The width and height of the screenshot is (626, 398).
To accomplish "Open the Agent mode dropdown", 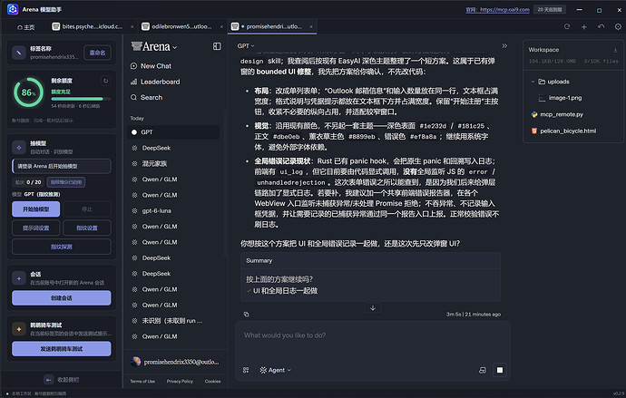I will click(275, 370).
